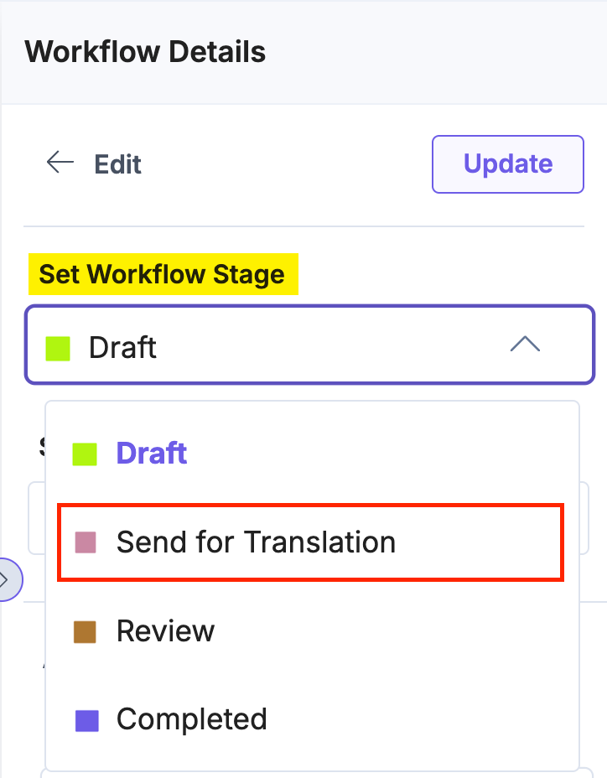
Task: Click the Set Workflow Stage highlighted label
Action: coord(163,274)
